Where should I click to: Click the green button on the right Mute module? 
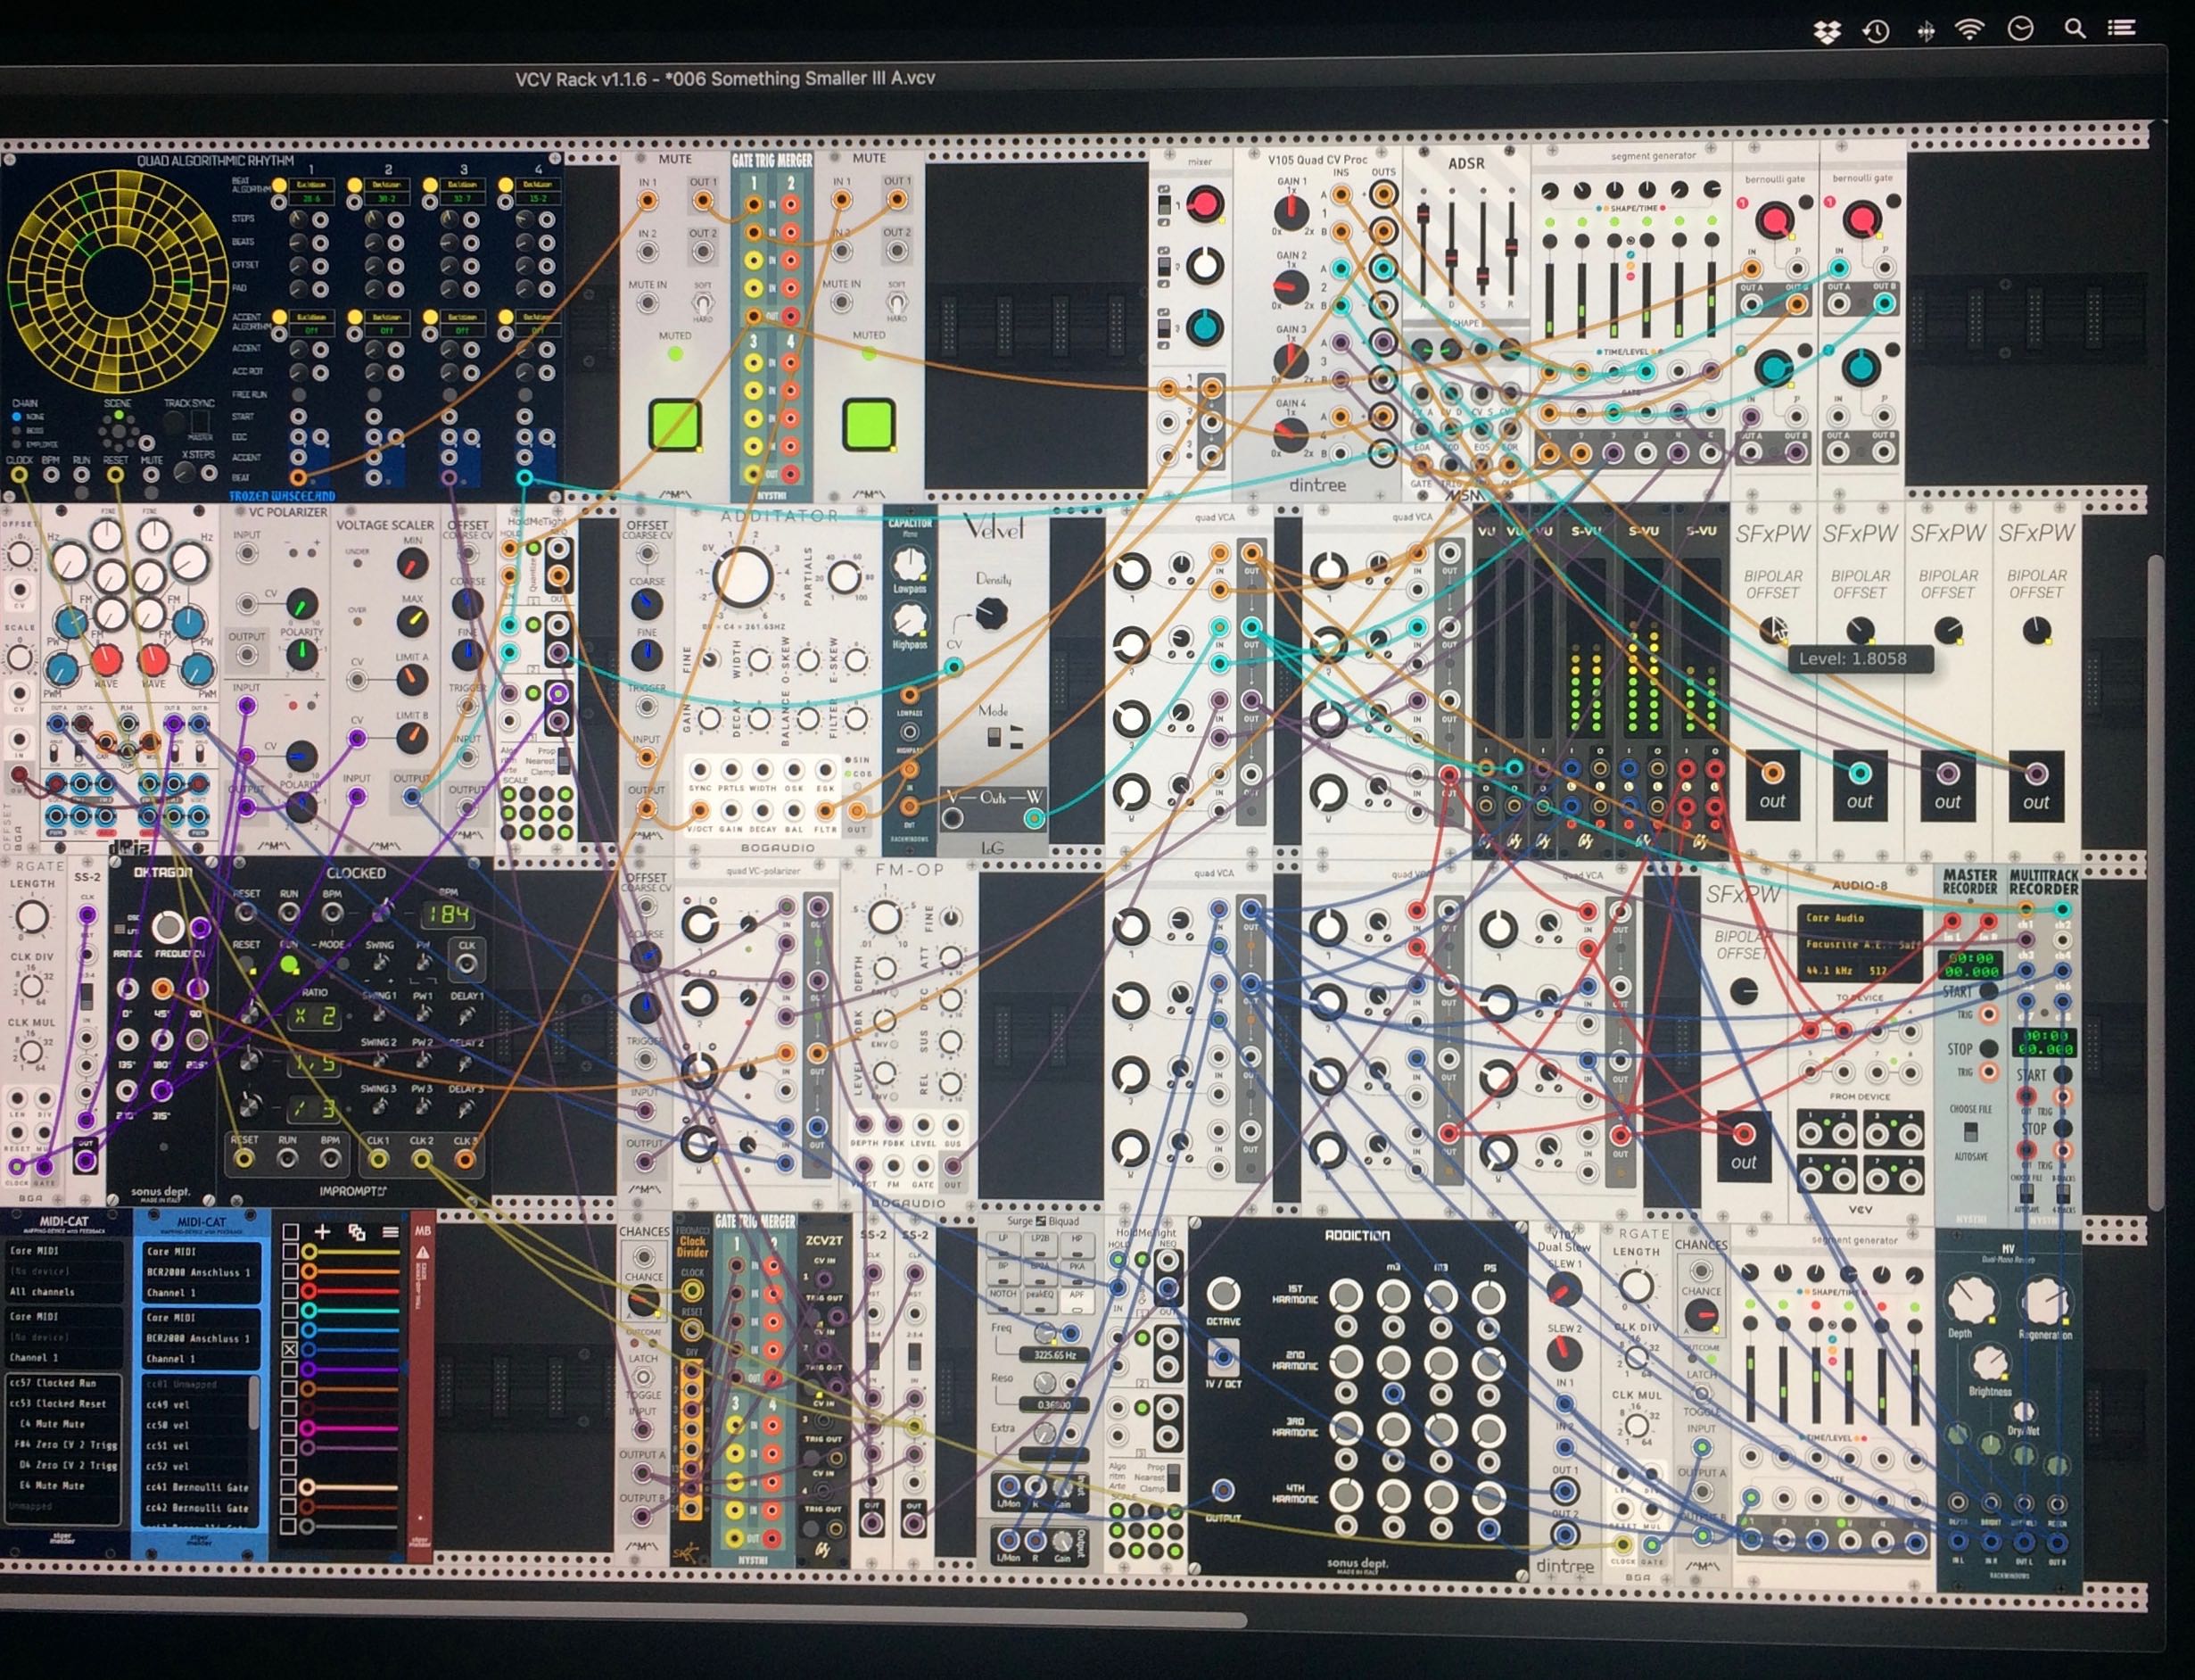pyautogui.click(x=869, y=424)
